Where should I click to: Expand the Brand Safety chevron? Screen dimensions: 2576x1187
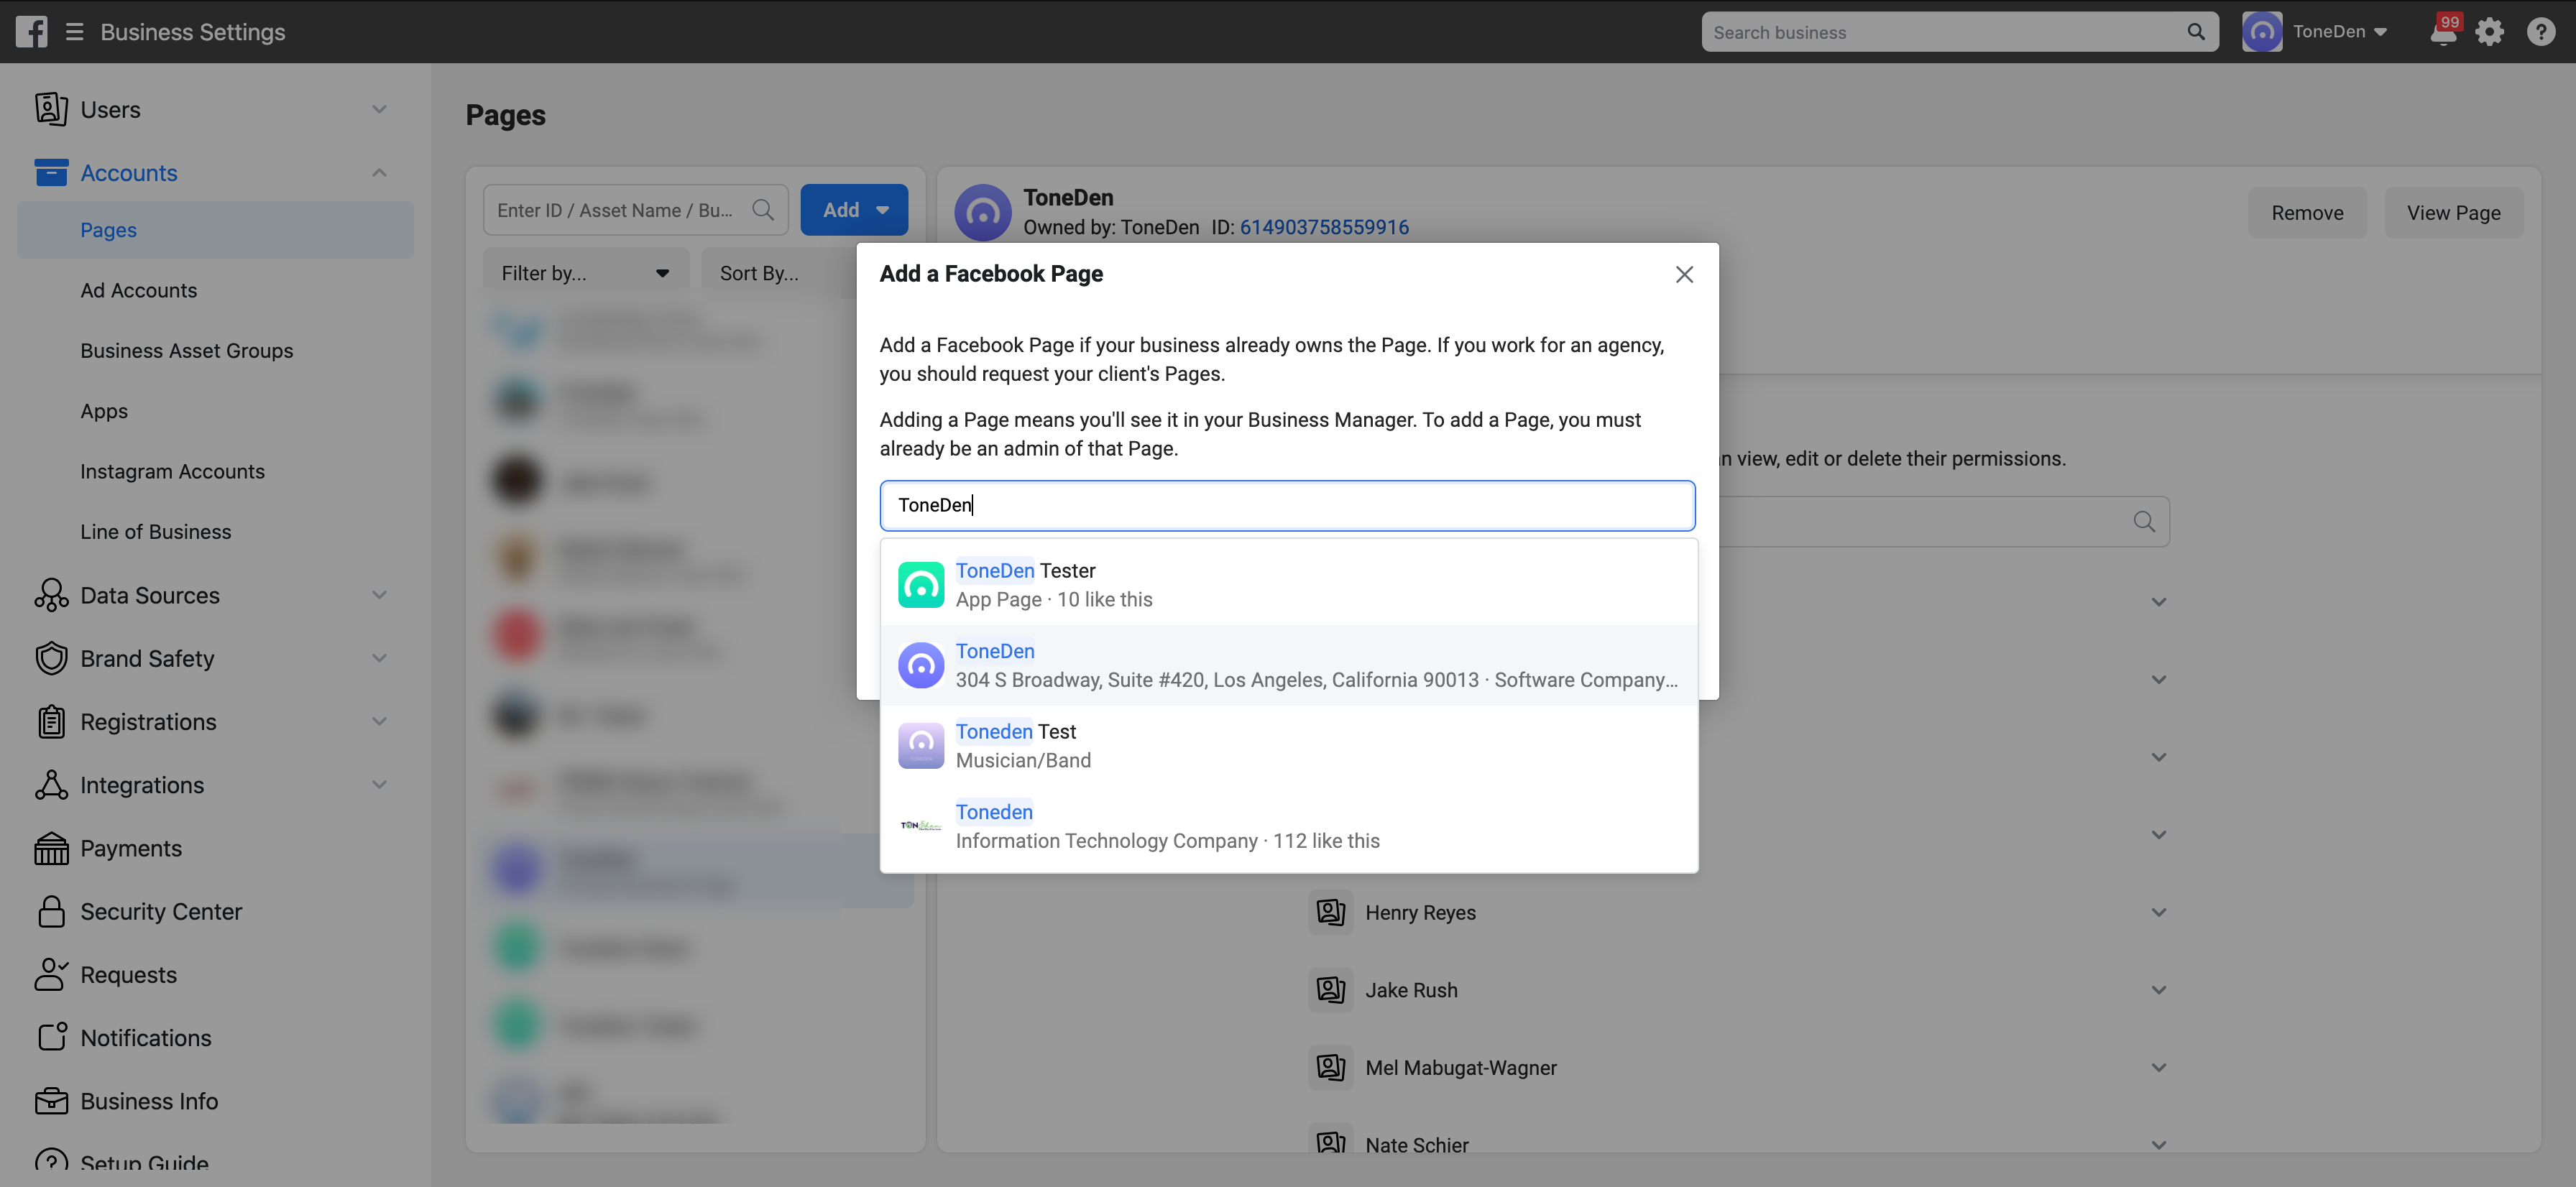(379, 658)
